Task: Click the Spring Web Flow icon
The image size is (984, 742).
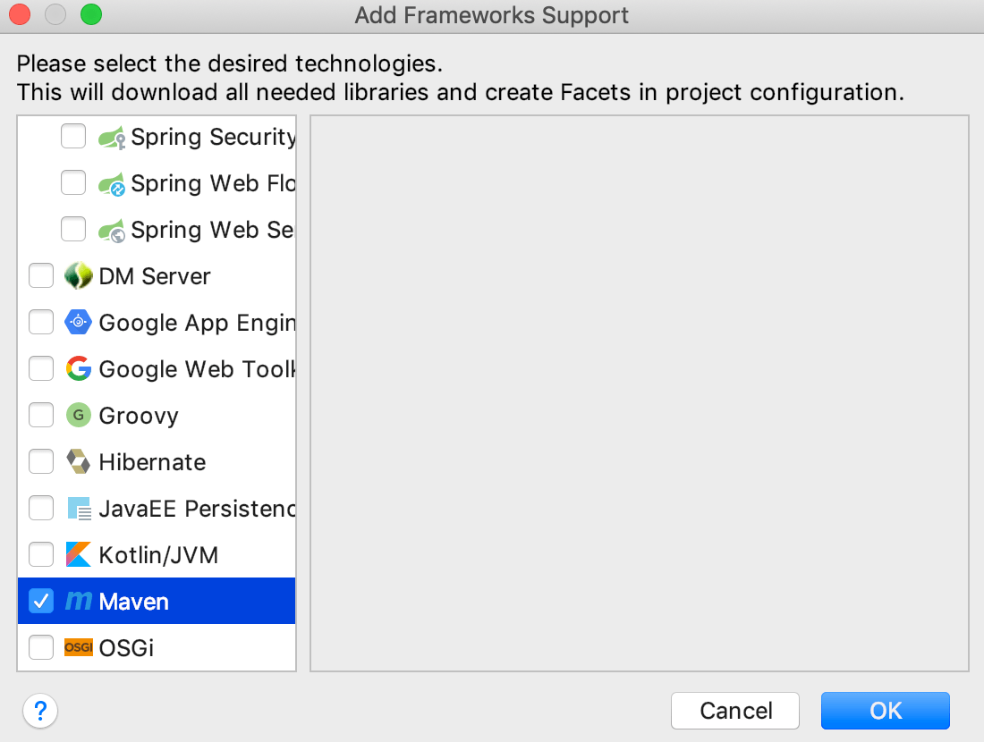Action: (x=109, y=182)
